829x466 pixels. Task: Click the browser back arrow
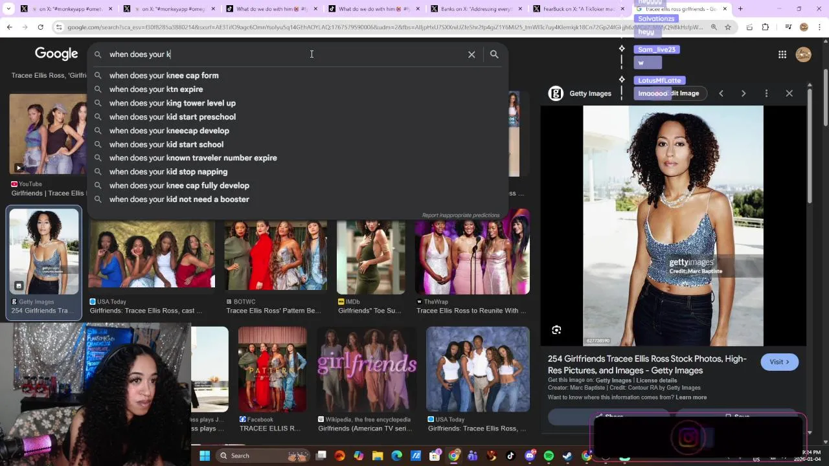(10, 27)
